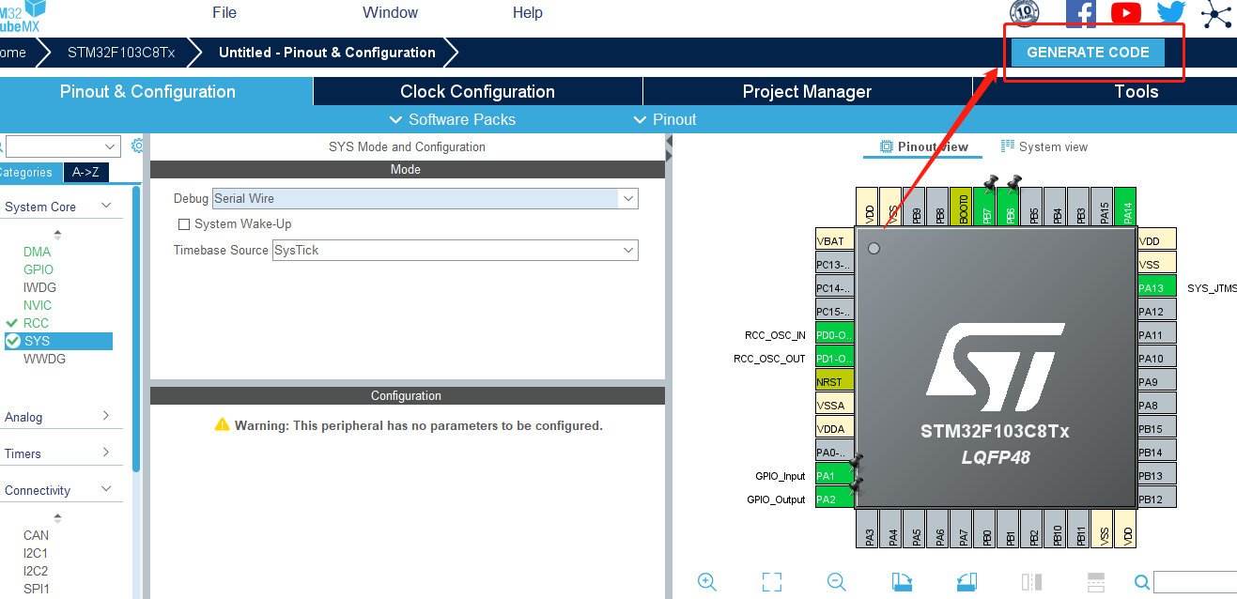Click the vertical split view icon
Viewport: 1237px width, 599px height.
click(x=1031, y=582)
